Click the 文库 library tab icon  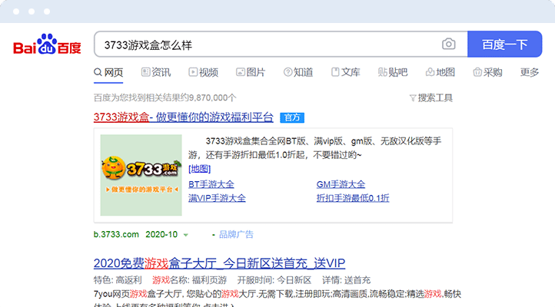click(336, 72)
